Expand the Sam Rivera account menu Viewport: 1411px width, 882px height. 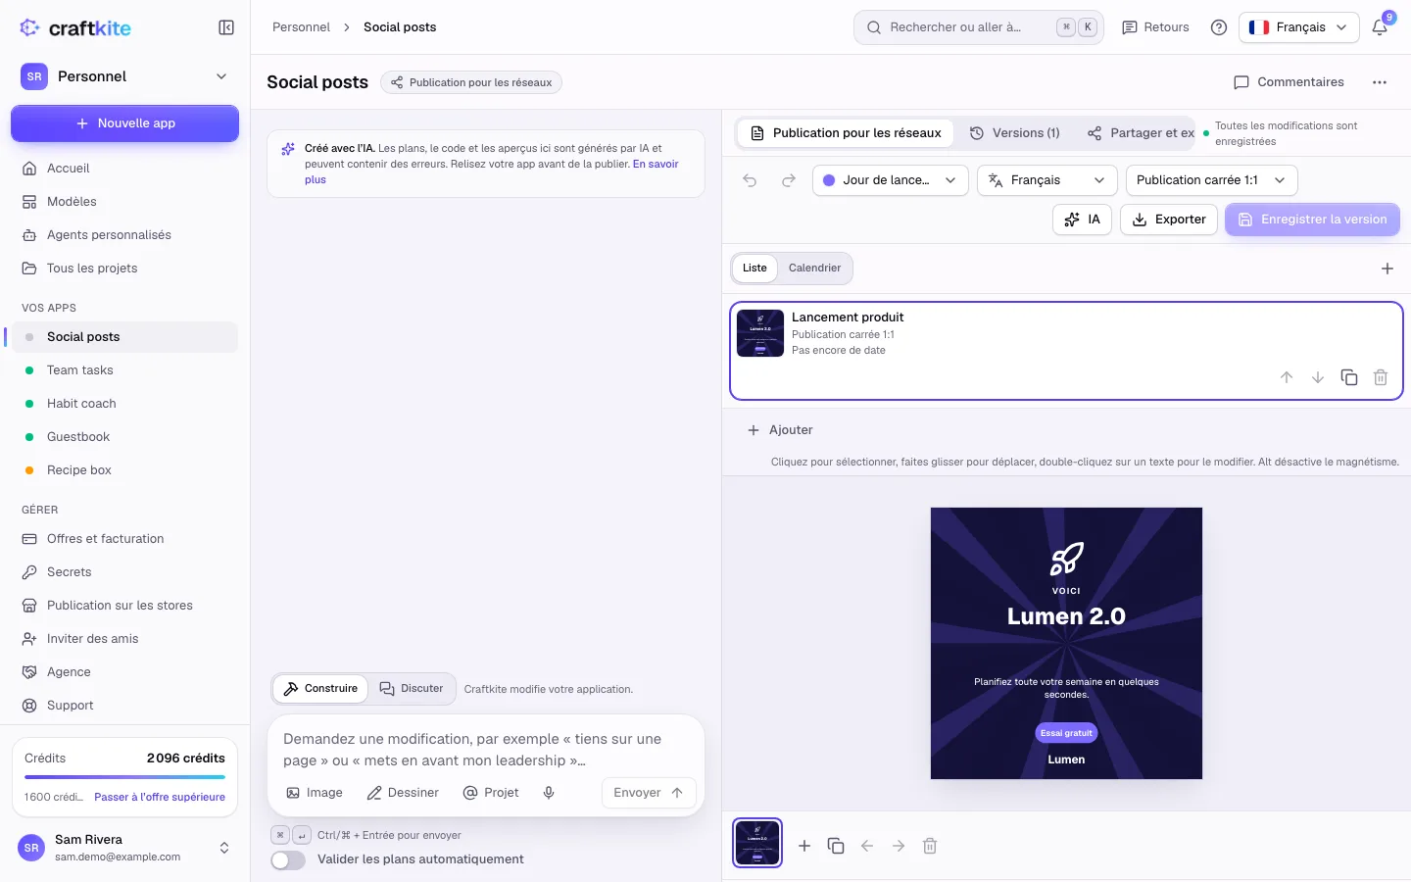point(125,848)
